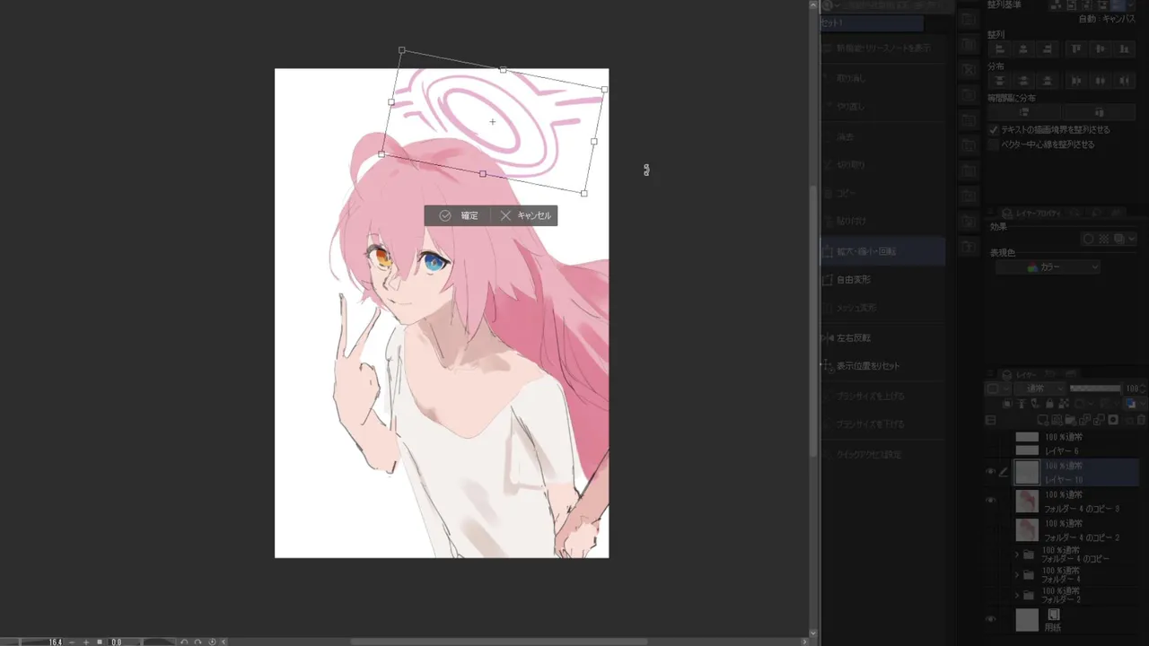This screenshot has height=646, width=1149.
Task: Distribute horizontal spacing evenly under 等間隔に分布
Action: [1100, 112]
